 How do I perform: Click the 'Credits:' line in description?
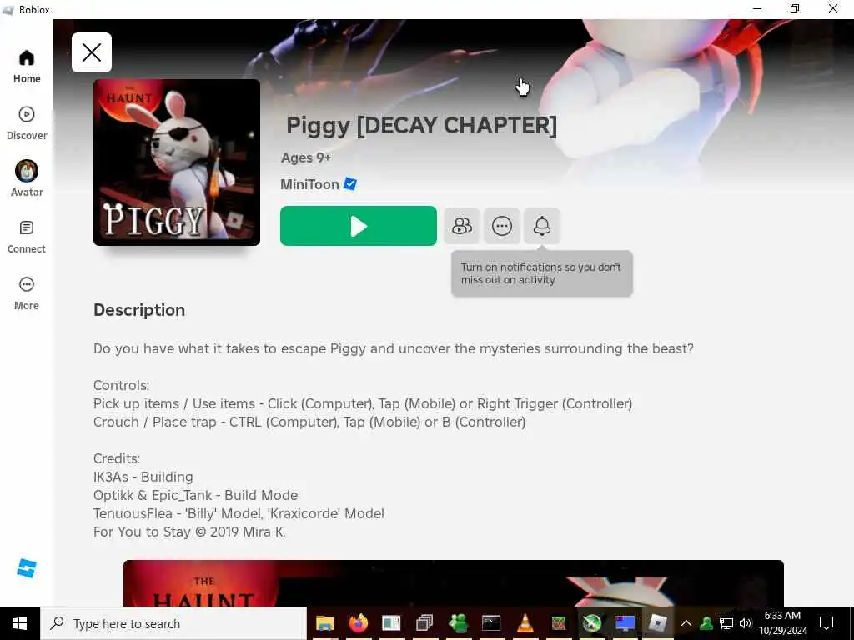(x=117, y=458)
